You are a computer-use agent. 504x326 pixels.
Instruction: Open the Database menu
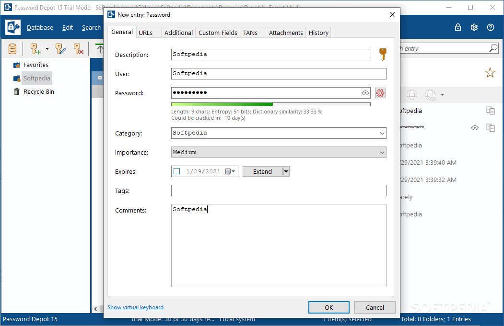(x=40, y=28)
